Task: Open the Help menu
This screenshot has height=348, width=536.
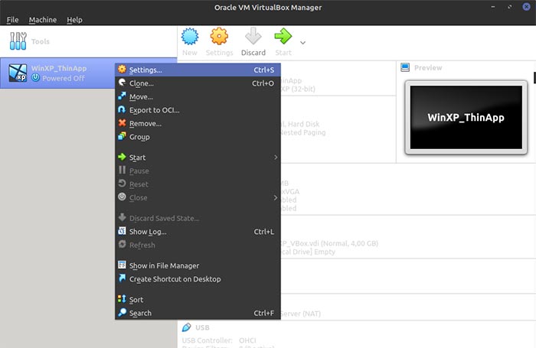Action: 74,20
